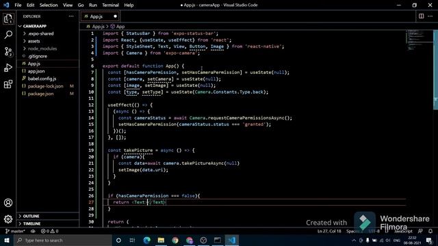Select the App.js editor tab
The width and height of the screenshot is (438, 246).
point(100,16)
